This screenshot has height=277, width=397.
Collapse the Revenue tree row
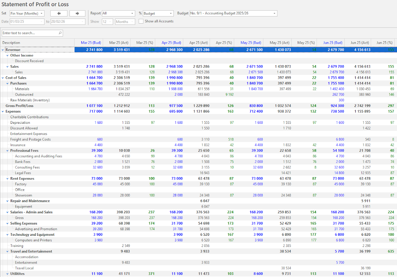pyautogui.click(x=3, y=50)
